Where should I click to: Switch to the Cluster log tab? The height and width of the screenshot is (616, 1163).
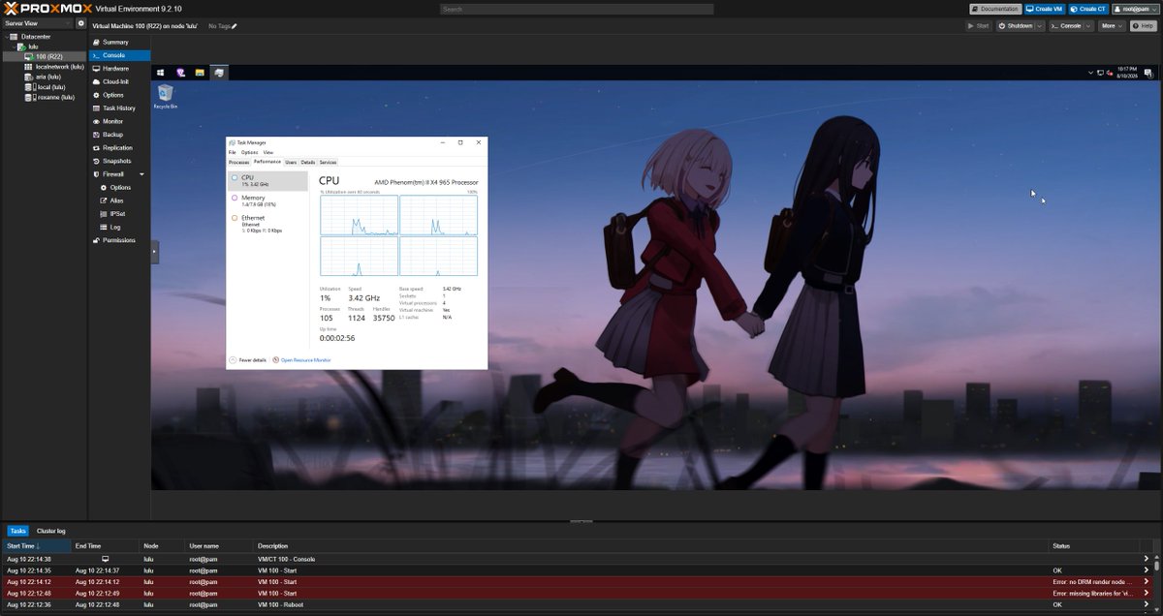click(x=51, y=531)
